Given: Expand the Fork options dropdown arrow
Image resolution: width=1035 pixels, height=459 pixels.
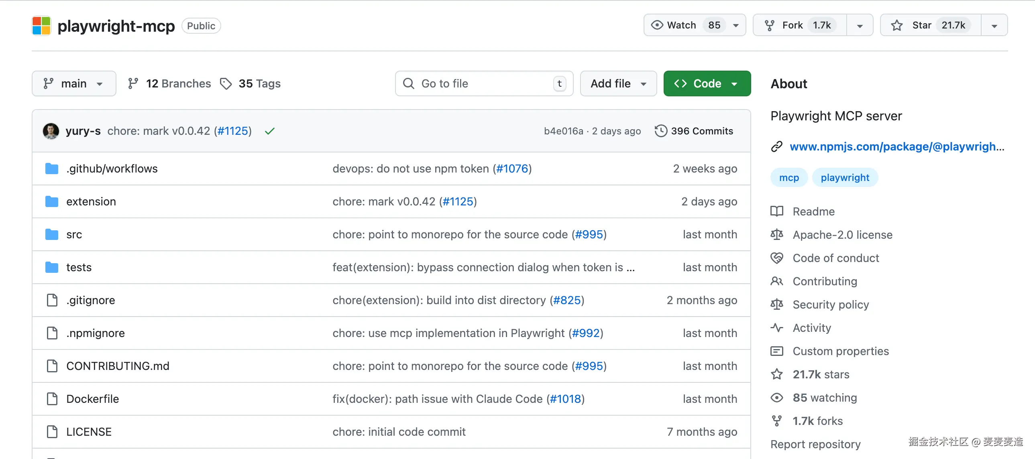Looking at the screenshot, I should tap(860, 25).
